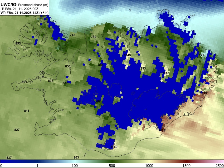Click the 'Frostmarkshæð (m)' title text
224x168 pixels.
(33, 5)
